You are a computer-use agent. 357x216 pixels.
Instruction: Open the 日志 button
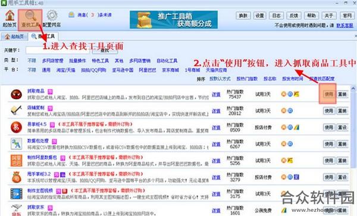pos(276,15)
